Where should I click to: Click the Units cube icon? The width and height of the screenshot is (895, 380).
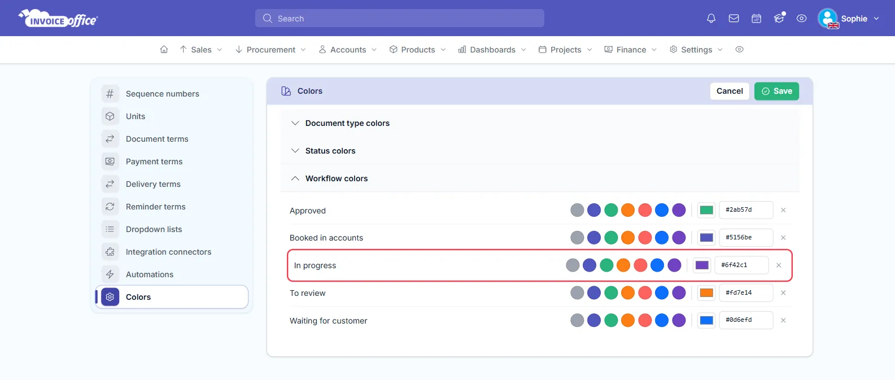click(x=110, y=116)
